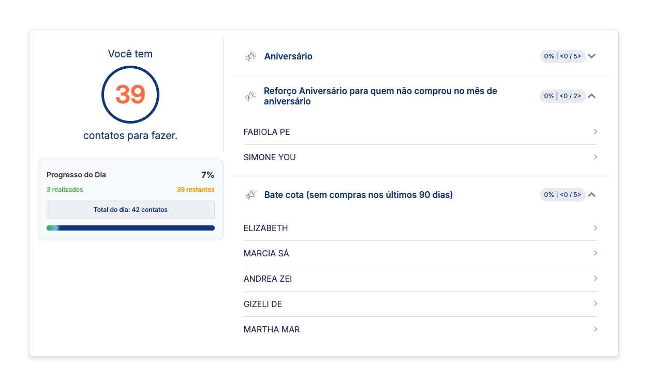
Task: Click the 0% badge on Aniversário row
Action: (562, 56)
